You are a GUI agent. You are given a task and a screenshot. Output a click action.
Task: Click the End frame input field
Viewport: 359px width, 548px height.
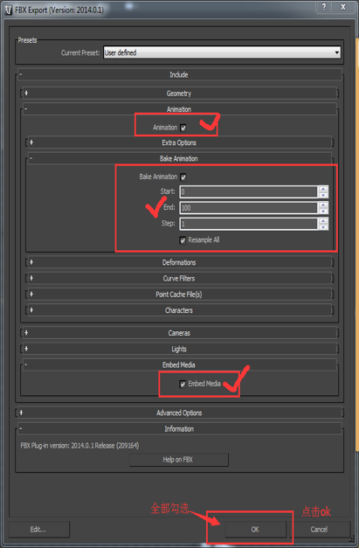249,208
